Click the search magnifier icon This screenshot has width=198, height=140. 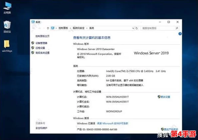tap(177, 28)
